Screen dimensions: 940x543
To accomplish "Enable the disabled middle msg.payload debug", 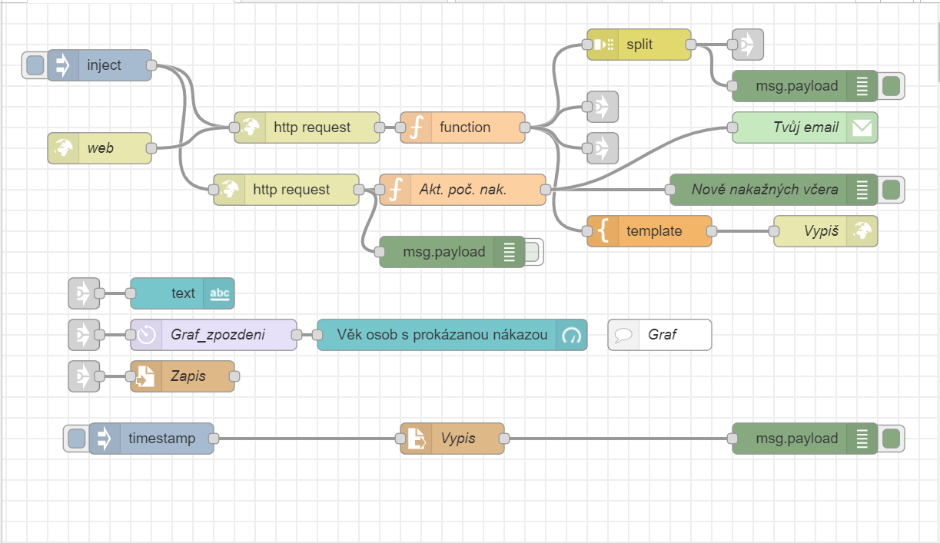I will pos(534,252).
